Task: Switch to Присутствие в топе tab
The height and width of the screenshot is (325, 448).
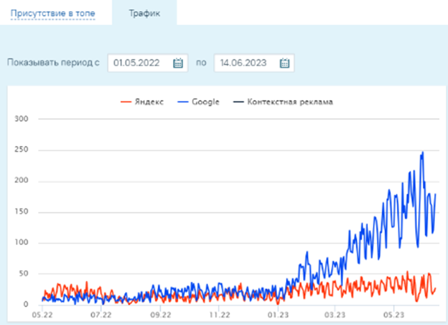Action: [53, 13]
